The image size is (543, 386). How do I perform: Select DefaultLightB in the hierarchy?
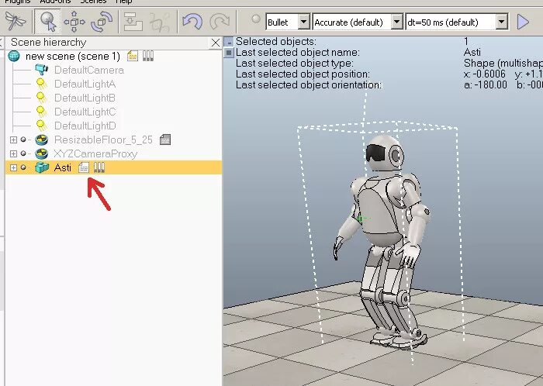pos(85,98)
